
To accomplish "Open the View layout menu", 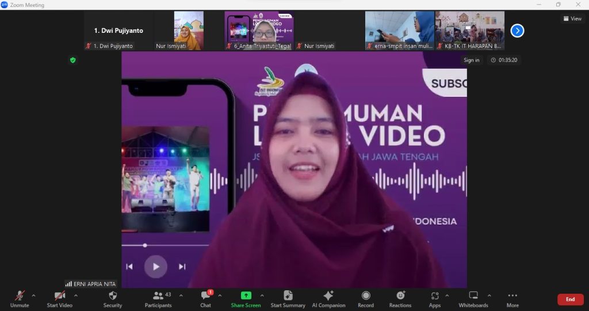I will click(x=572, y=18).
